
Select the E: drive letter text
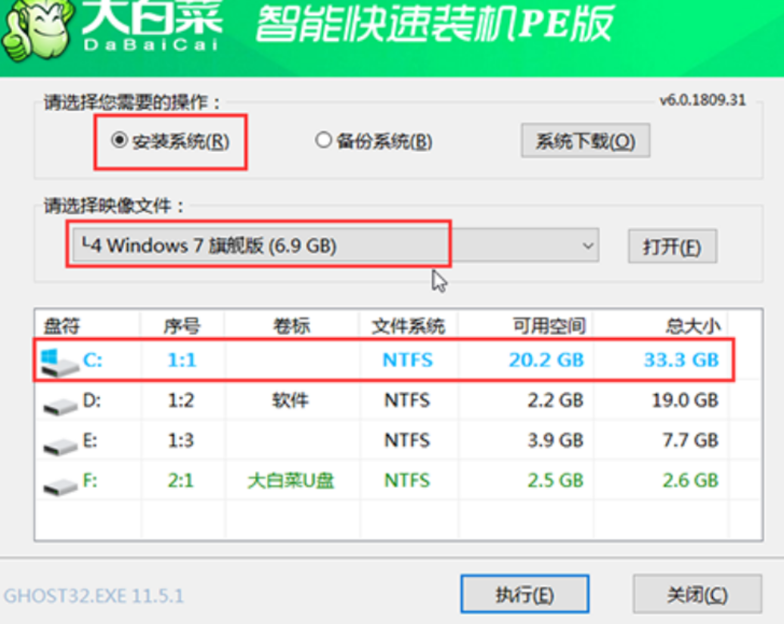coord(90,440)
